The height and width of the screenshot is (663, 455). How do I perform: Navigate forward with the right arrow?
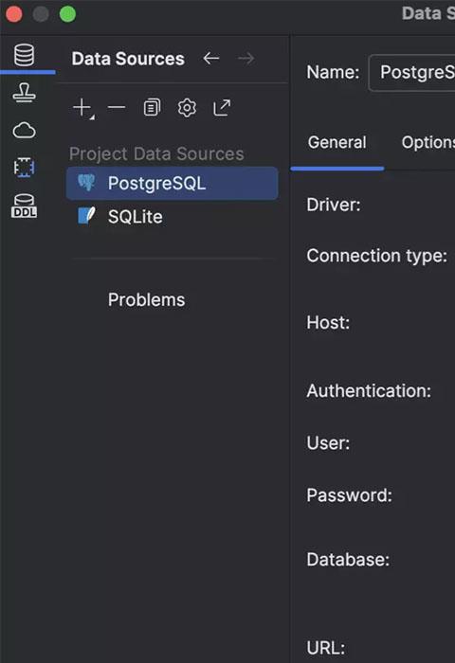coord(246,59)
